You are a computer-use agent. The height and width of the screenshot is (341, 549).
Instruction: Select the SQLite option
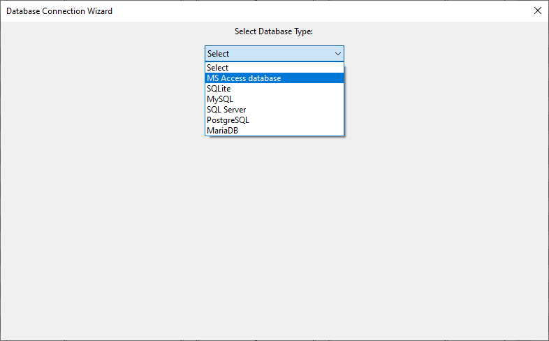(x=274, y=89)
